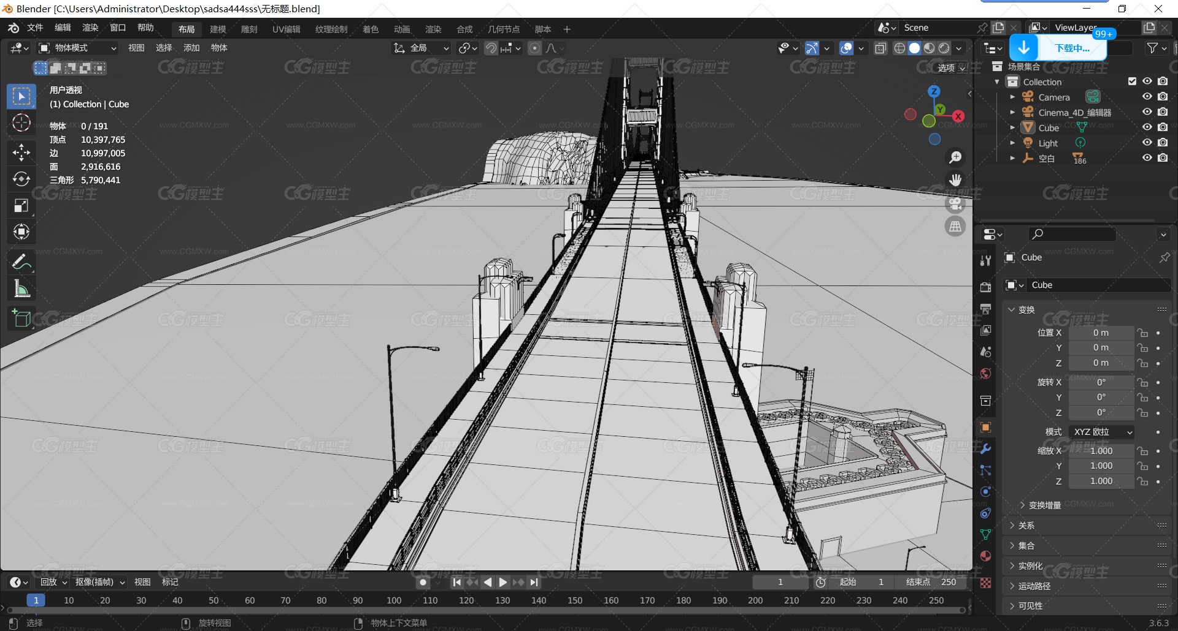
Task: Choose the Rotate tool
Action: [21, 179]
